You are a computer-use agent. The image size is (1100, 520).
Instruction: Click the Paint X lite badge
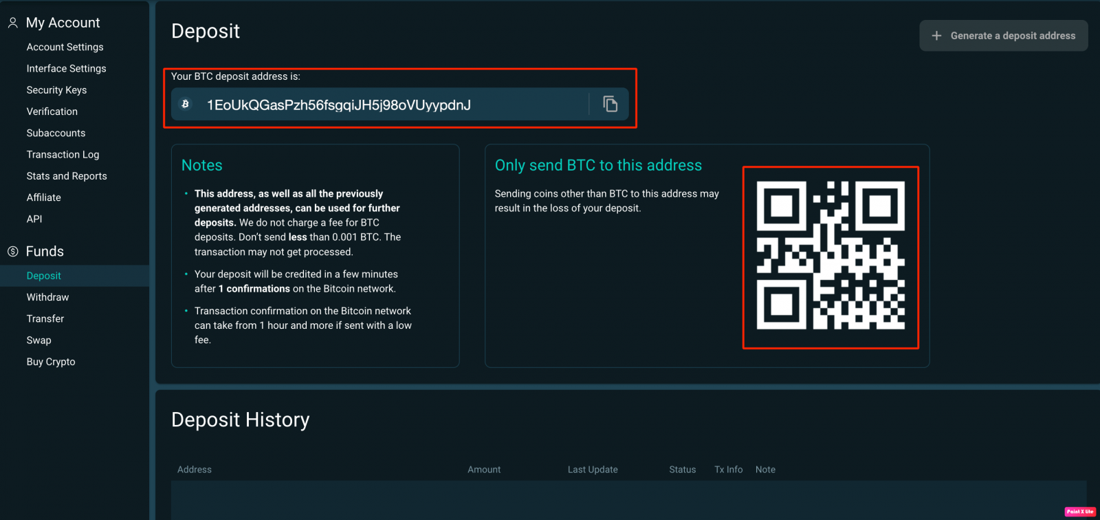point(1080,512)
